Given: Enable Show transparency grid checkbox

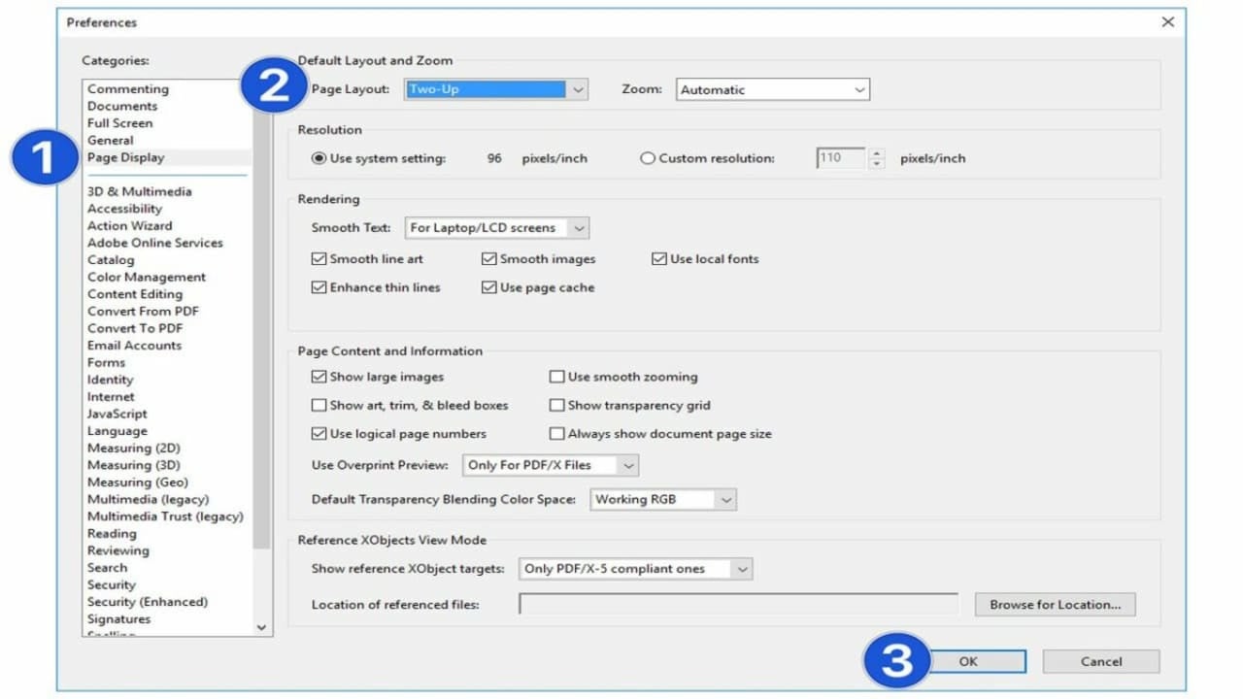Looking at the screenshot, I should click(x=557, y=405).
